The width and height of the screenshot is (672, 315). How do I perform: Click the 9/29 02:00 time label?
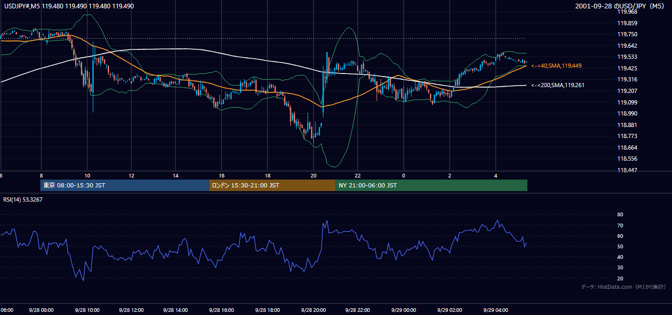(450, 310)
